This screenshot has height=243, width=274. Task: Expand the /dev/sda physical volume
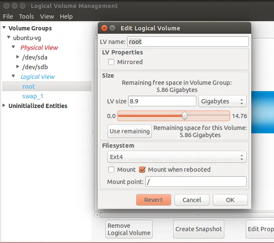click(x=18, y=57)
